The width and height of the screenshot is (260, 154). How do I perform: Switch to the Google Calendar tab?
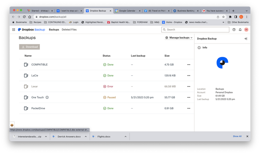tap(128, 11)
